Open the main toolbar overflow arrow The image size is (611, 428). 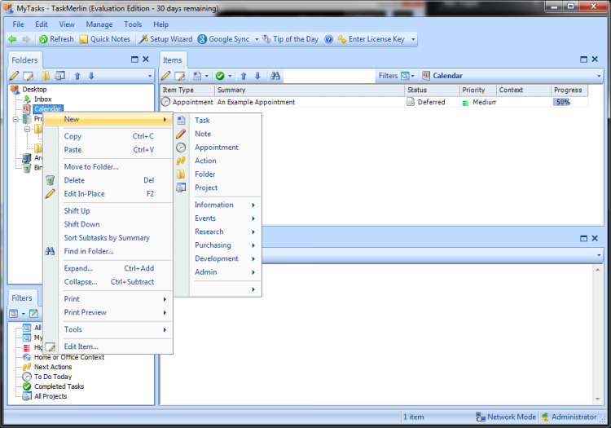[413, 39]
